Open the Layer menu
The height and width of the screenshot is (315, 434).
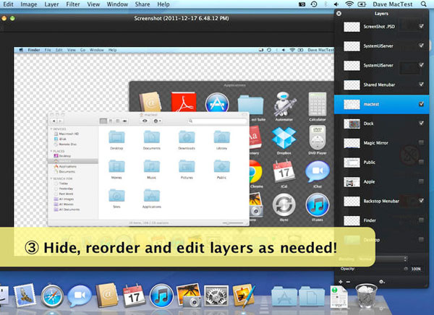click(51, 4)
